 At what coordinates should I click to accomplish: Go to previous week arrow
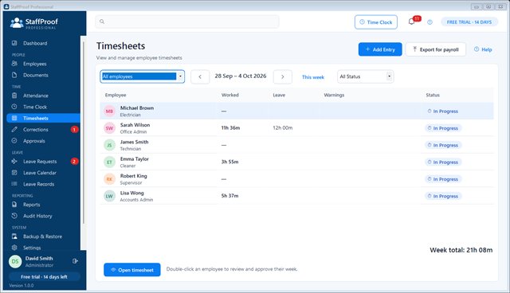[200, 77]
